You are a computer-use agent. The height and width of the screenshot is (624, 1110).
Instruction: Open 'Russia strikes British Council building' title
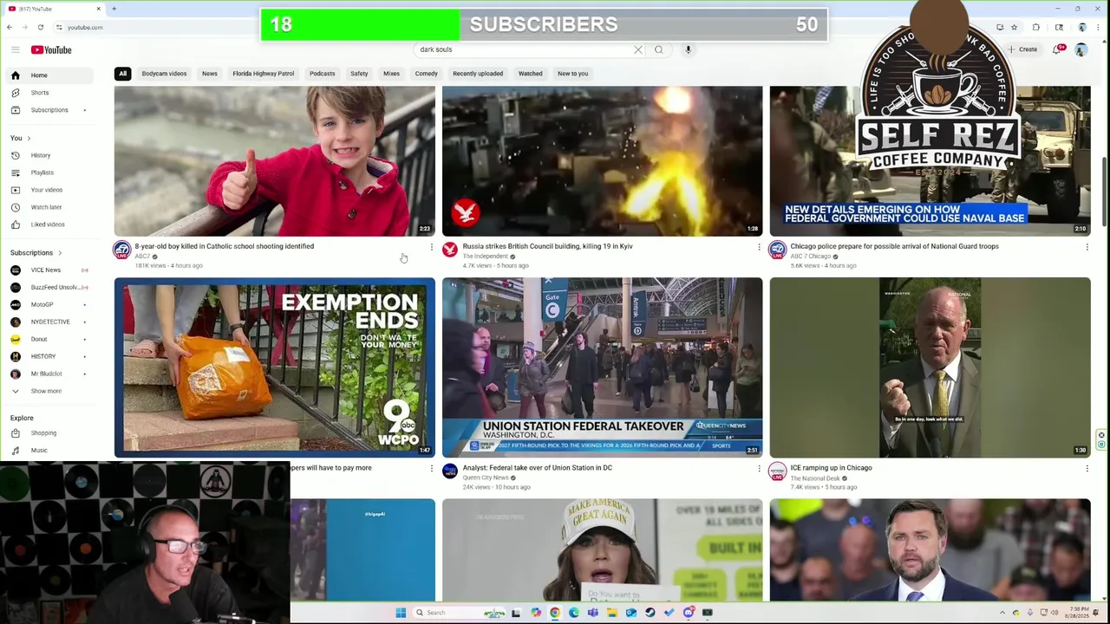point(547,246)
